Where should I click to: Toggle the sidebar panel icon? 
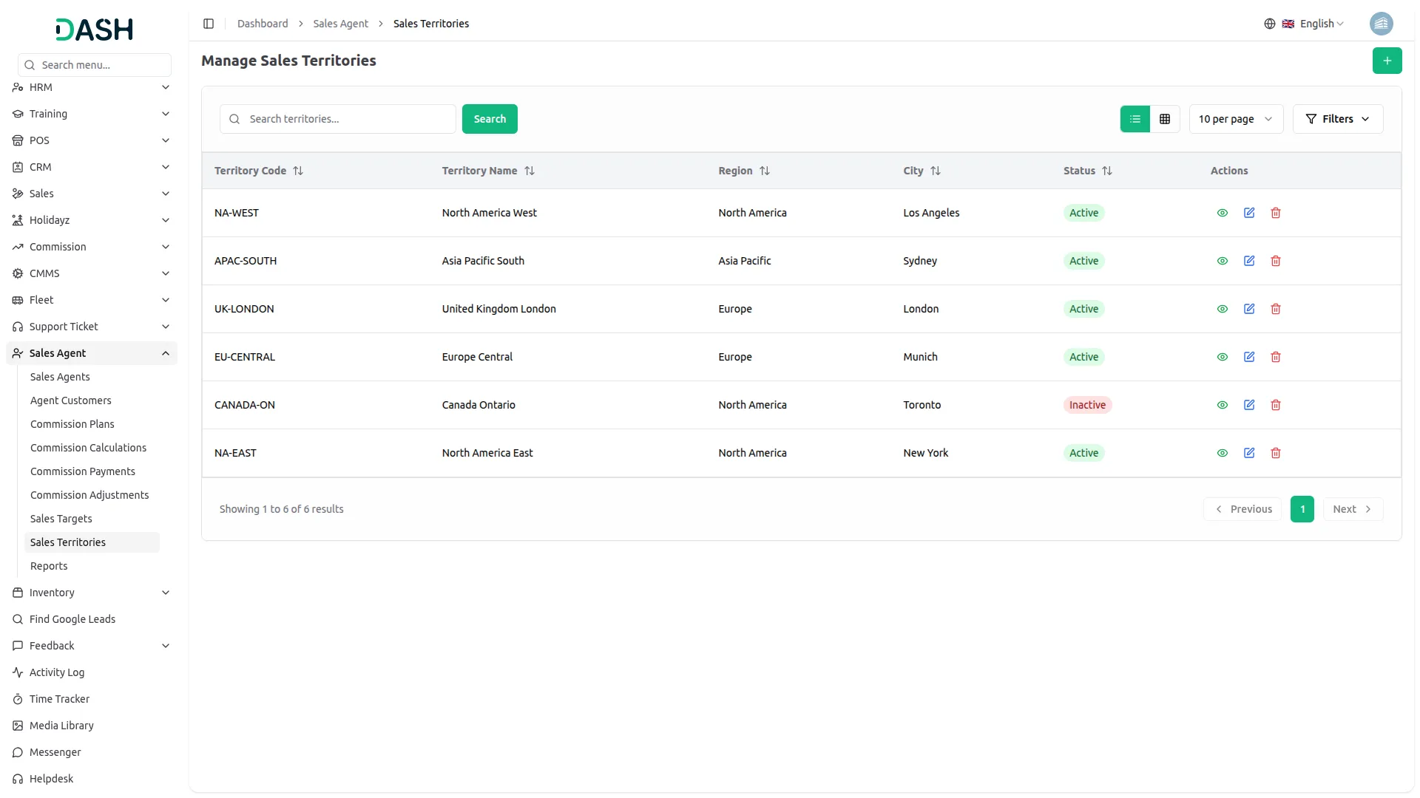(209, 24)
